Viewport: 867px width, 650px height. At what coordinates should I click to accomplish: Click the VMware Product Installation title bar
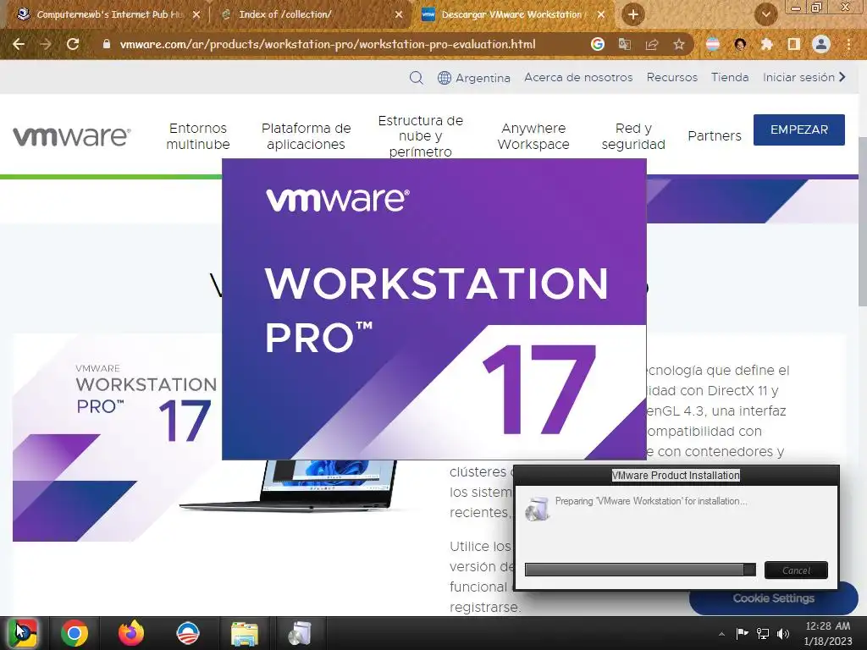point(676,476)
